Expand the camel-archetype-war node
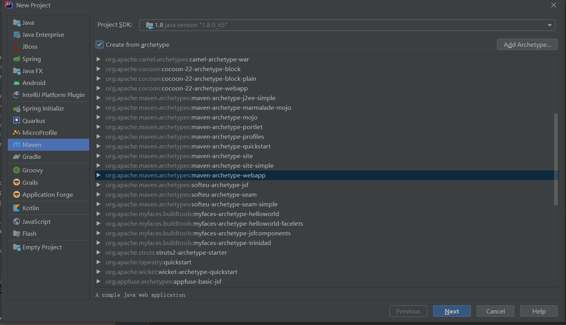The image size is (566, 325). click(99, 59)
